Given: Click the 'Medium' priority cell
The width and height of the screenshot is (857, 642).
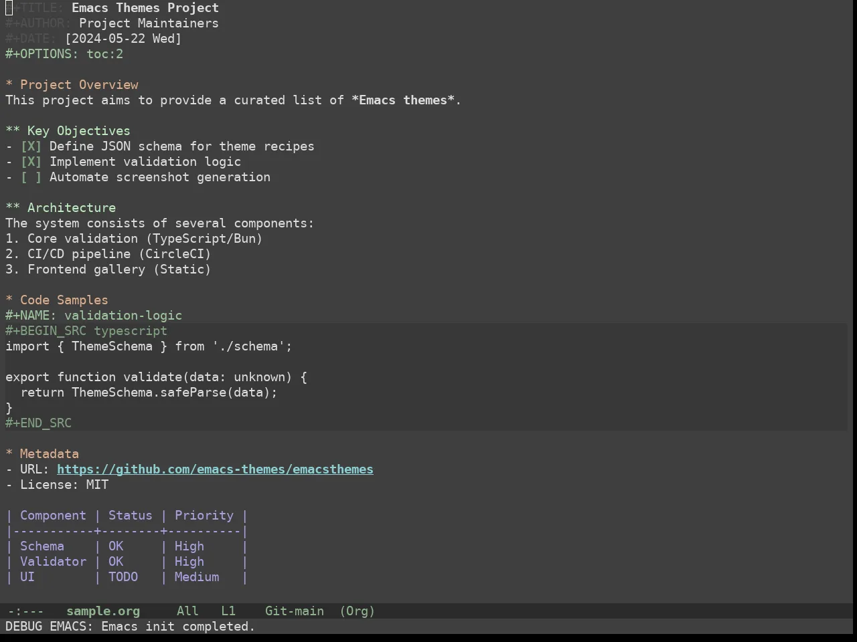Looking at the screenshot, I should [197, 577].
